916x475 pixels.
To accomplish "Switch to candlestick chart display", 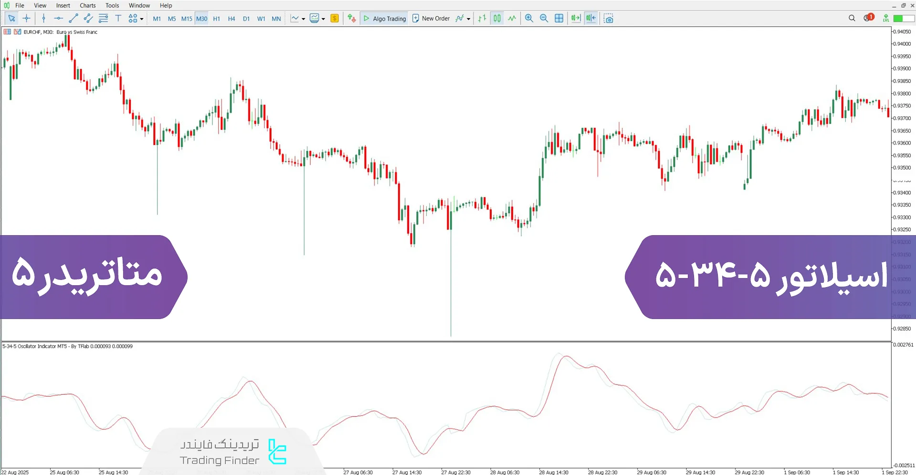I will [x=497, y=19].
